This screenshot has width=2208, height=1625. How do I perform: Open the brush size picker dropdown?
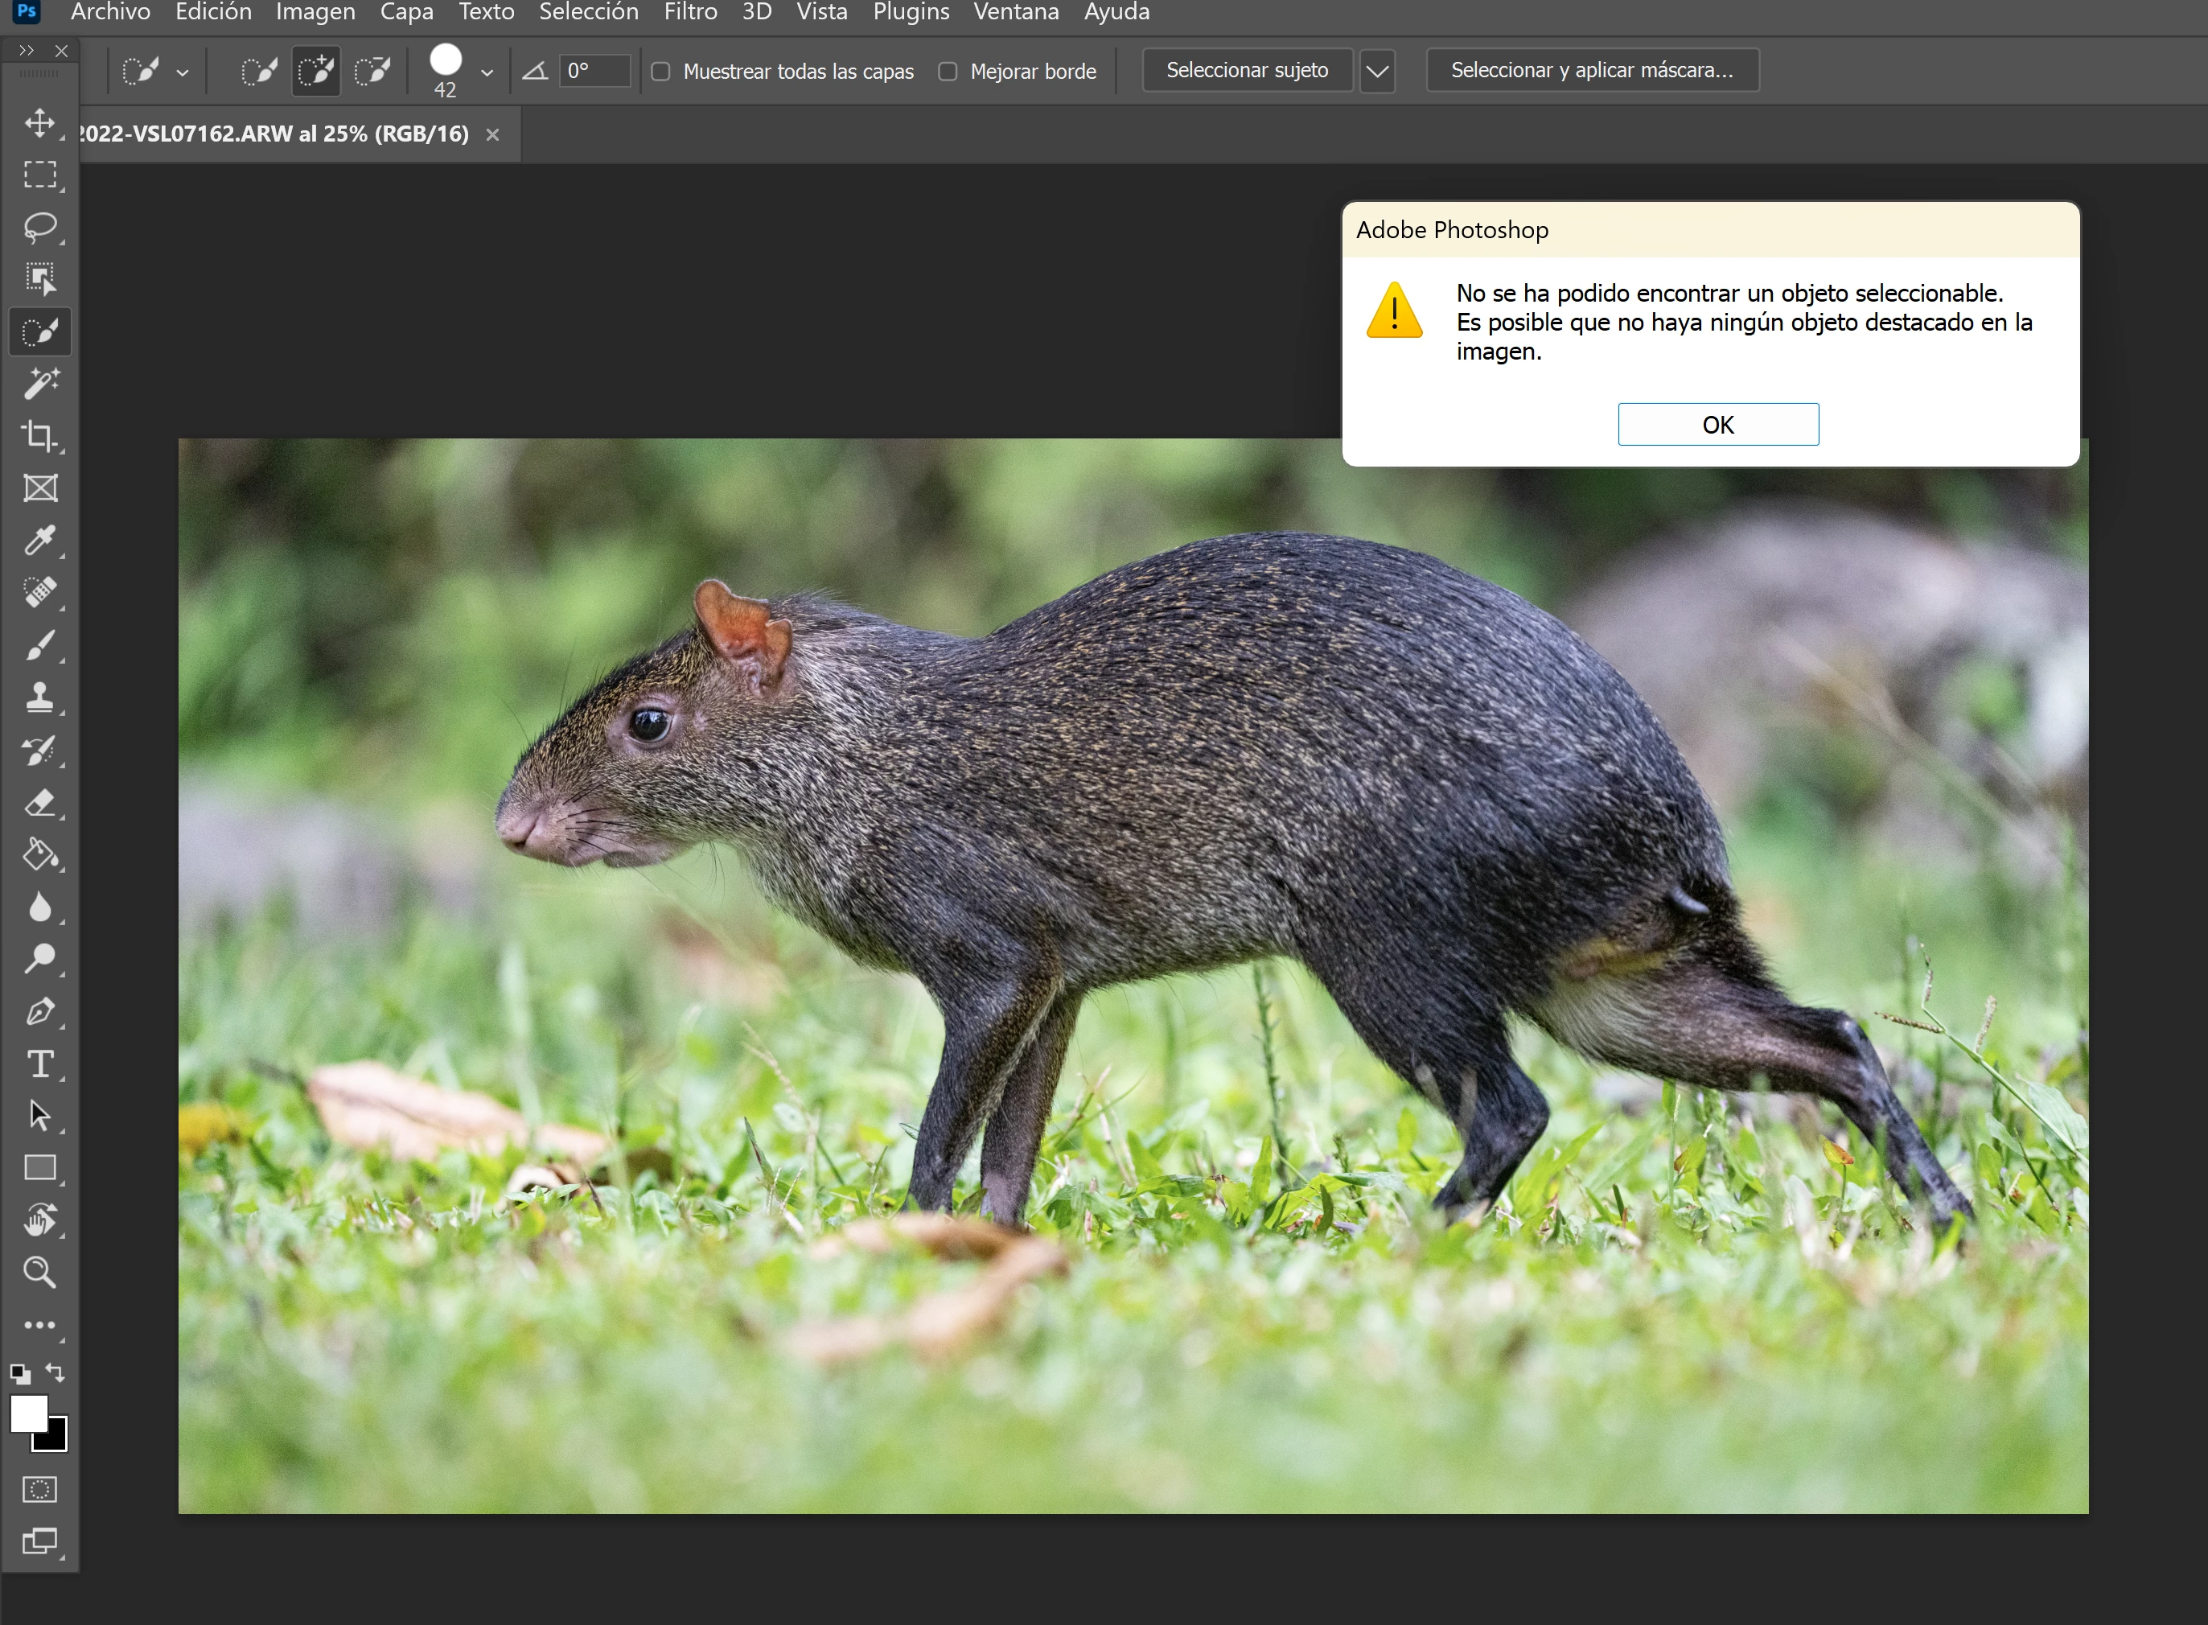487,72
